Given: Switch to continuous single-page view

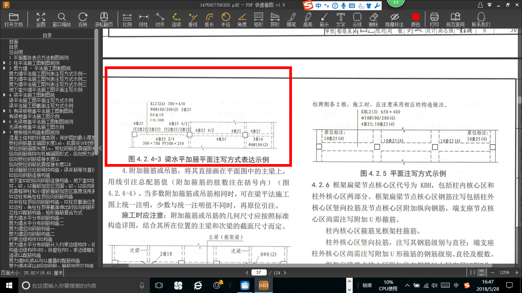Looking at the screenshot, I should click(x=481, y=272).
